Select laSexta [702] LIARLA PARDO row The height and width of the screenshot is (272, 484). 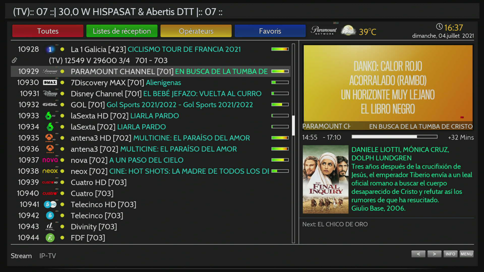[150, 127]
